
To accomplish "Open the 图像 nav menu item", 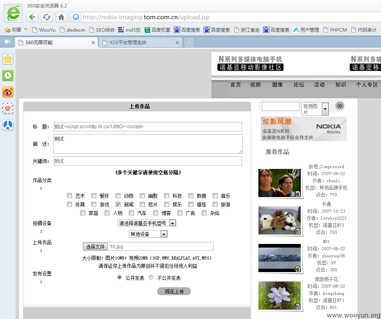I will coord(278,85).
